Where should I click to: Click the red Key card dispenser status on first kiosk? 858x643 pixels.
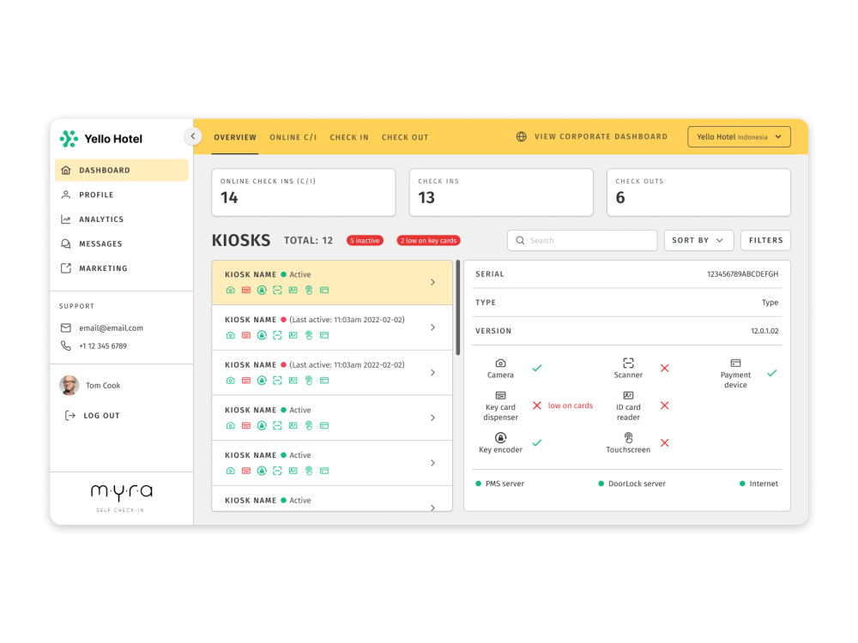(x=245, y=290)
